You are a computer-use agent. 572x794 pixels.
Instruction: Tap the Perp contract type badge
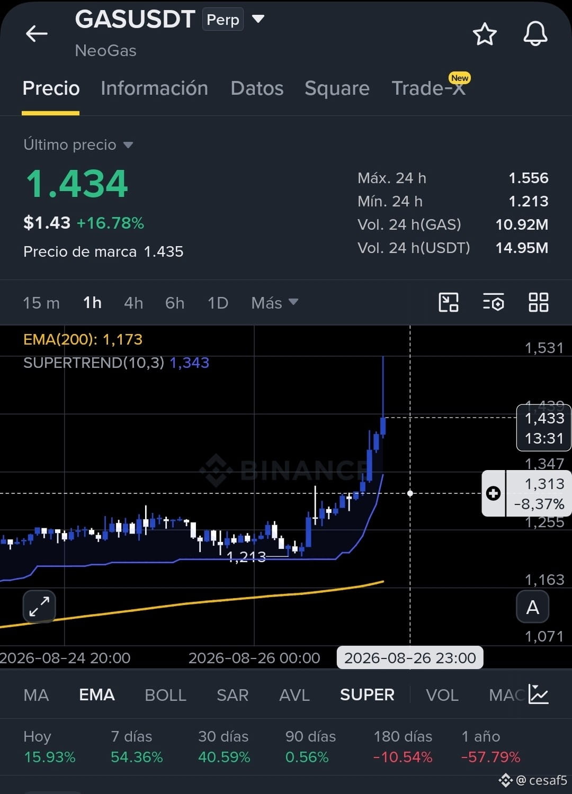tap(223, 20)
